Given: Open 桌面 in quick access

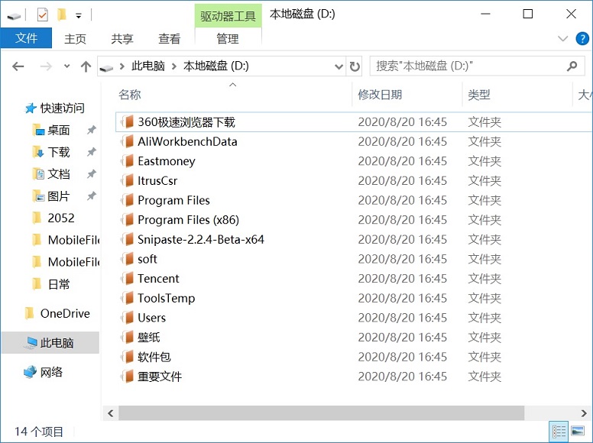Looking at the screenshot, I should click(51, 130).
